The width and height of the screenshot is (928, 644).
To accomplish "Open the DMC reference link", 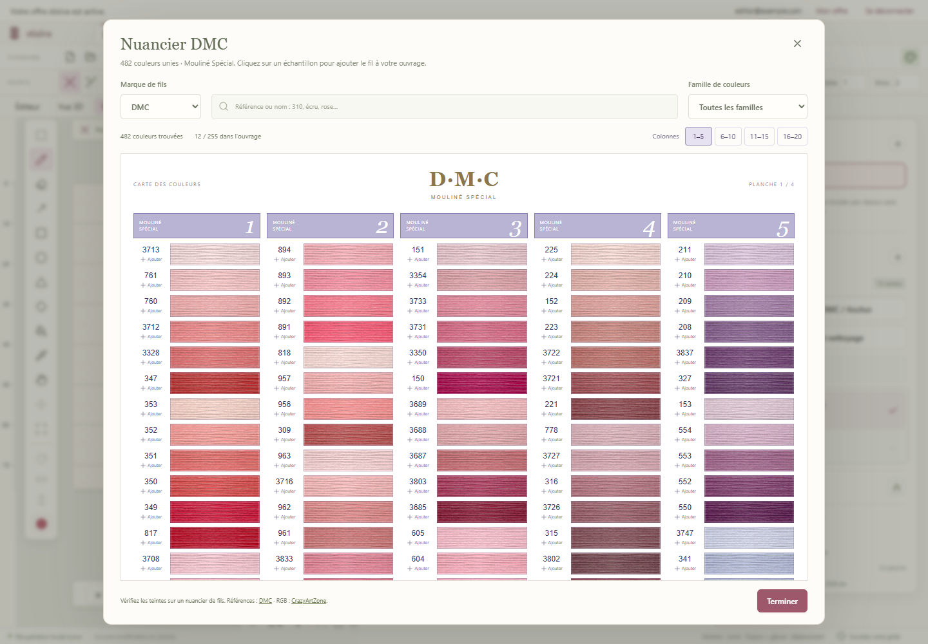I will [x=266, y=601].
